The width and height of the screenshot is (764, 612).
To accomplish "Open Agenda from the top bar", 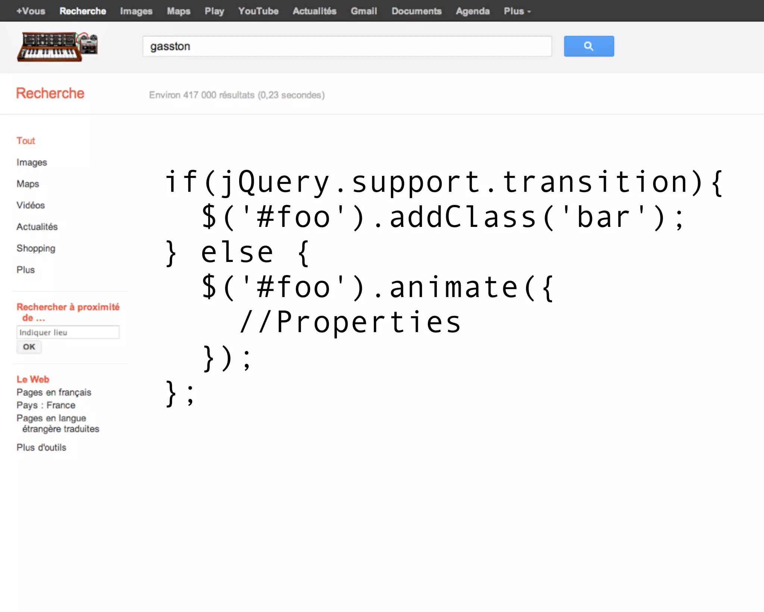I will click(473, 11).
